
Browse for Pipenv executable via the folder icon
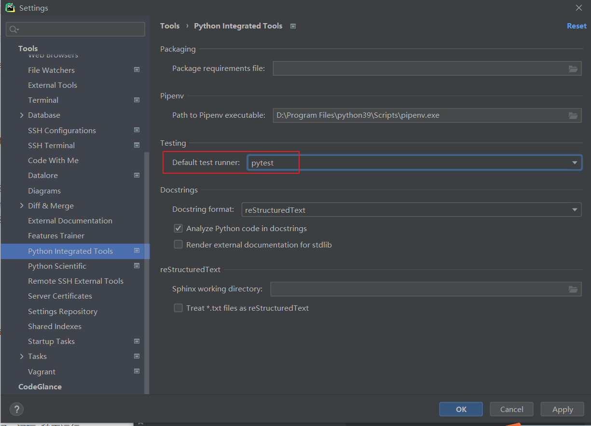(x=573, y=115)
